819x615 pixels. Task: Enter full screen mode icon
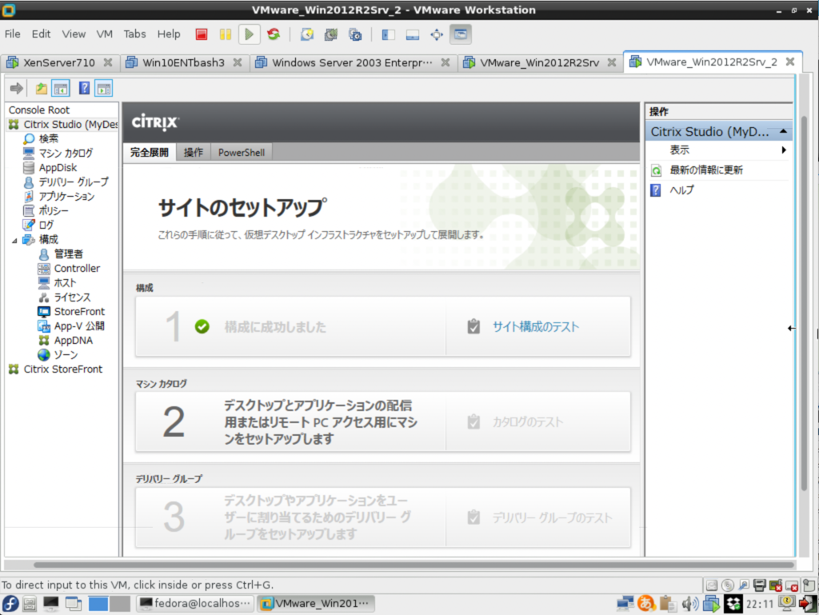437,34
